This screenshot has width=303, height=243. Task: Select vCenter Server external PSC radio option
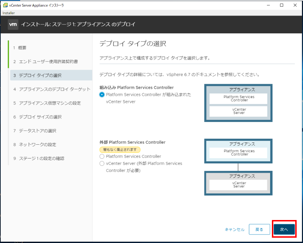102,163
